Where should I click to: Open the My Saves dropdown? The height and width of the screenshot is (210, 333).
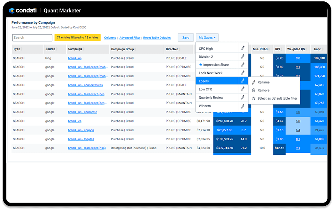[207, 37]
